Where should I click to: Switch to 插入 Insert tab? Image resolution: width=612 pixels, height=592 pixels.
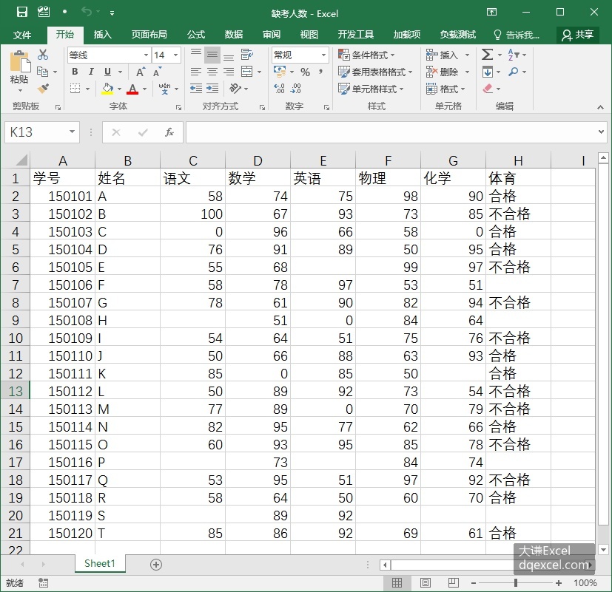tap(103, 35)
